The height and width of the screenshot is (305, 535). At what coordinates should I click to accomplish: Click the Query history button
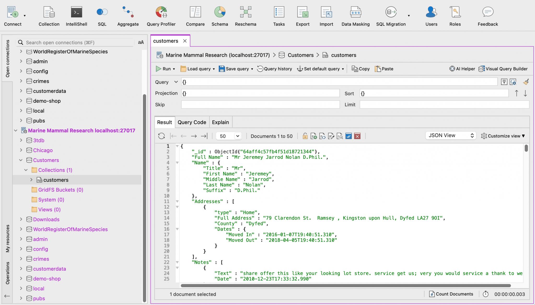275,69
